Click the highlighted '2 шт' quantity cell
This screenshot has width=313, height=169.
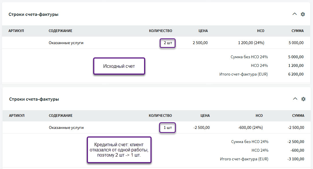(167, 43)
